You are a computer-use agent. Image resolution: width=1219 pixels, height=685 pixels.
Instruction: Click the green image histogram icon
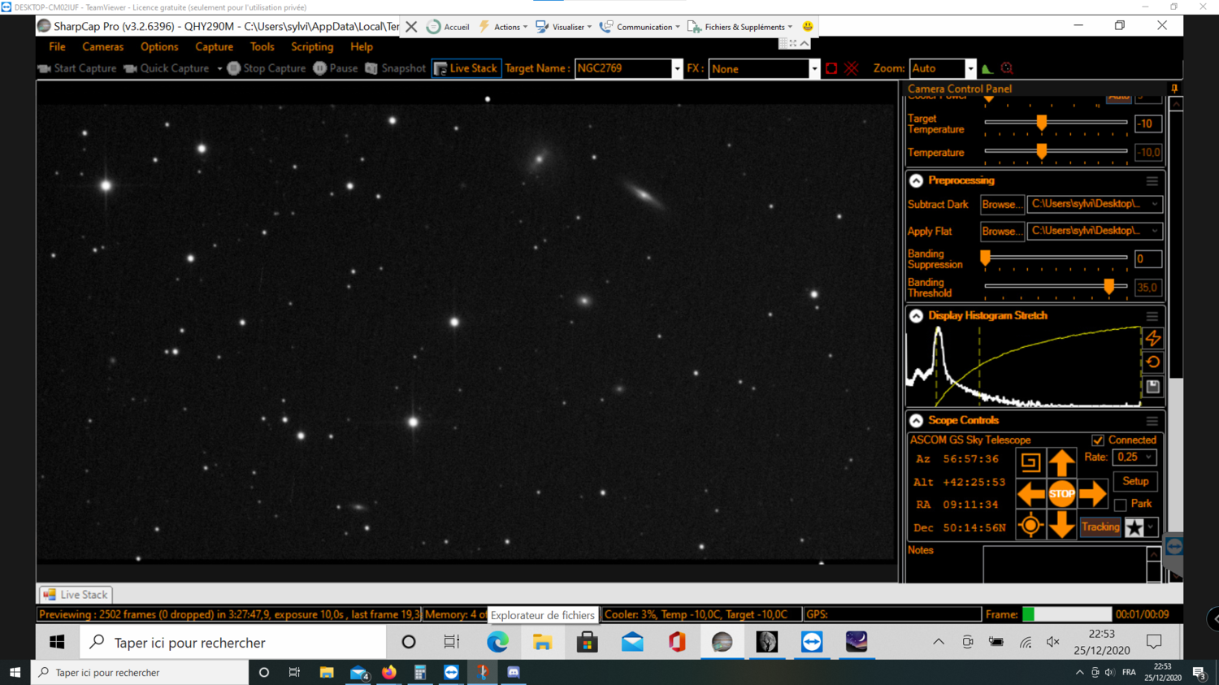[987, 69]
